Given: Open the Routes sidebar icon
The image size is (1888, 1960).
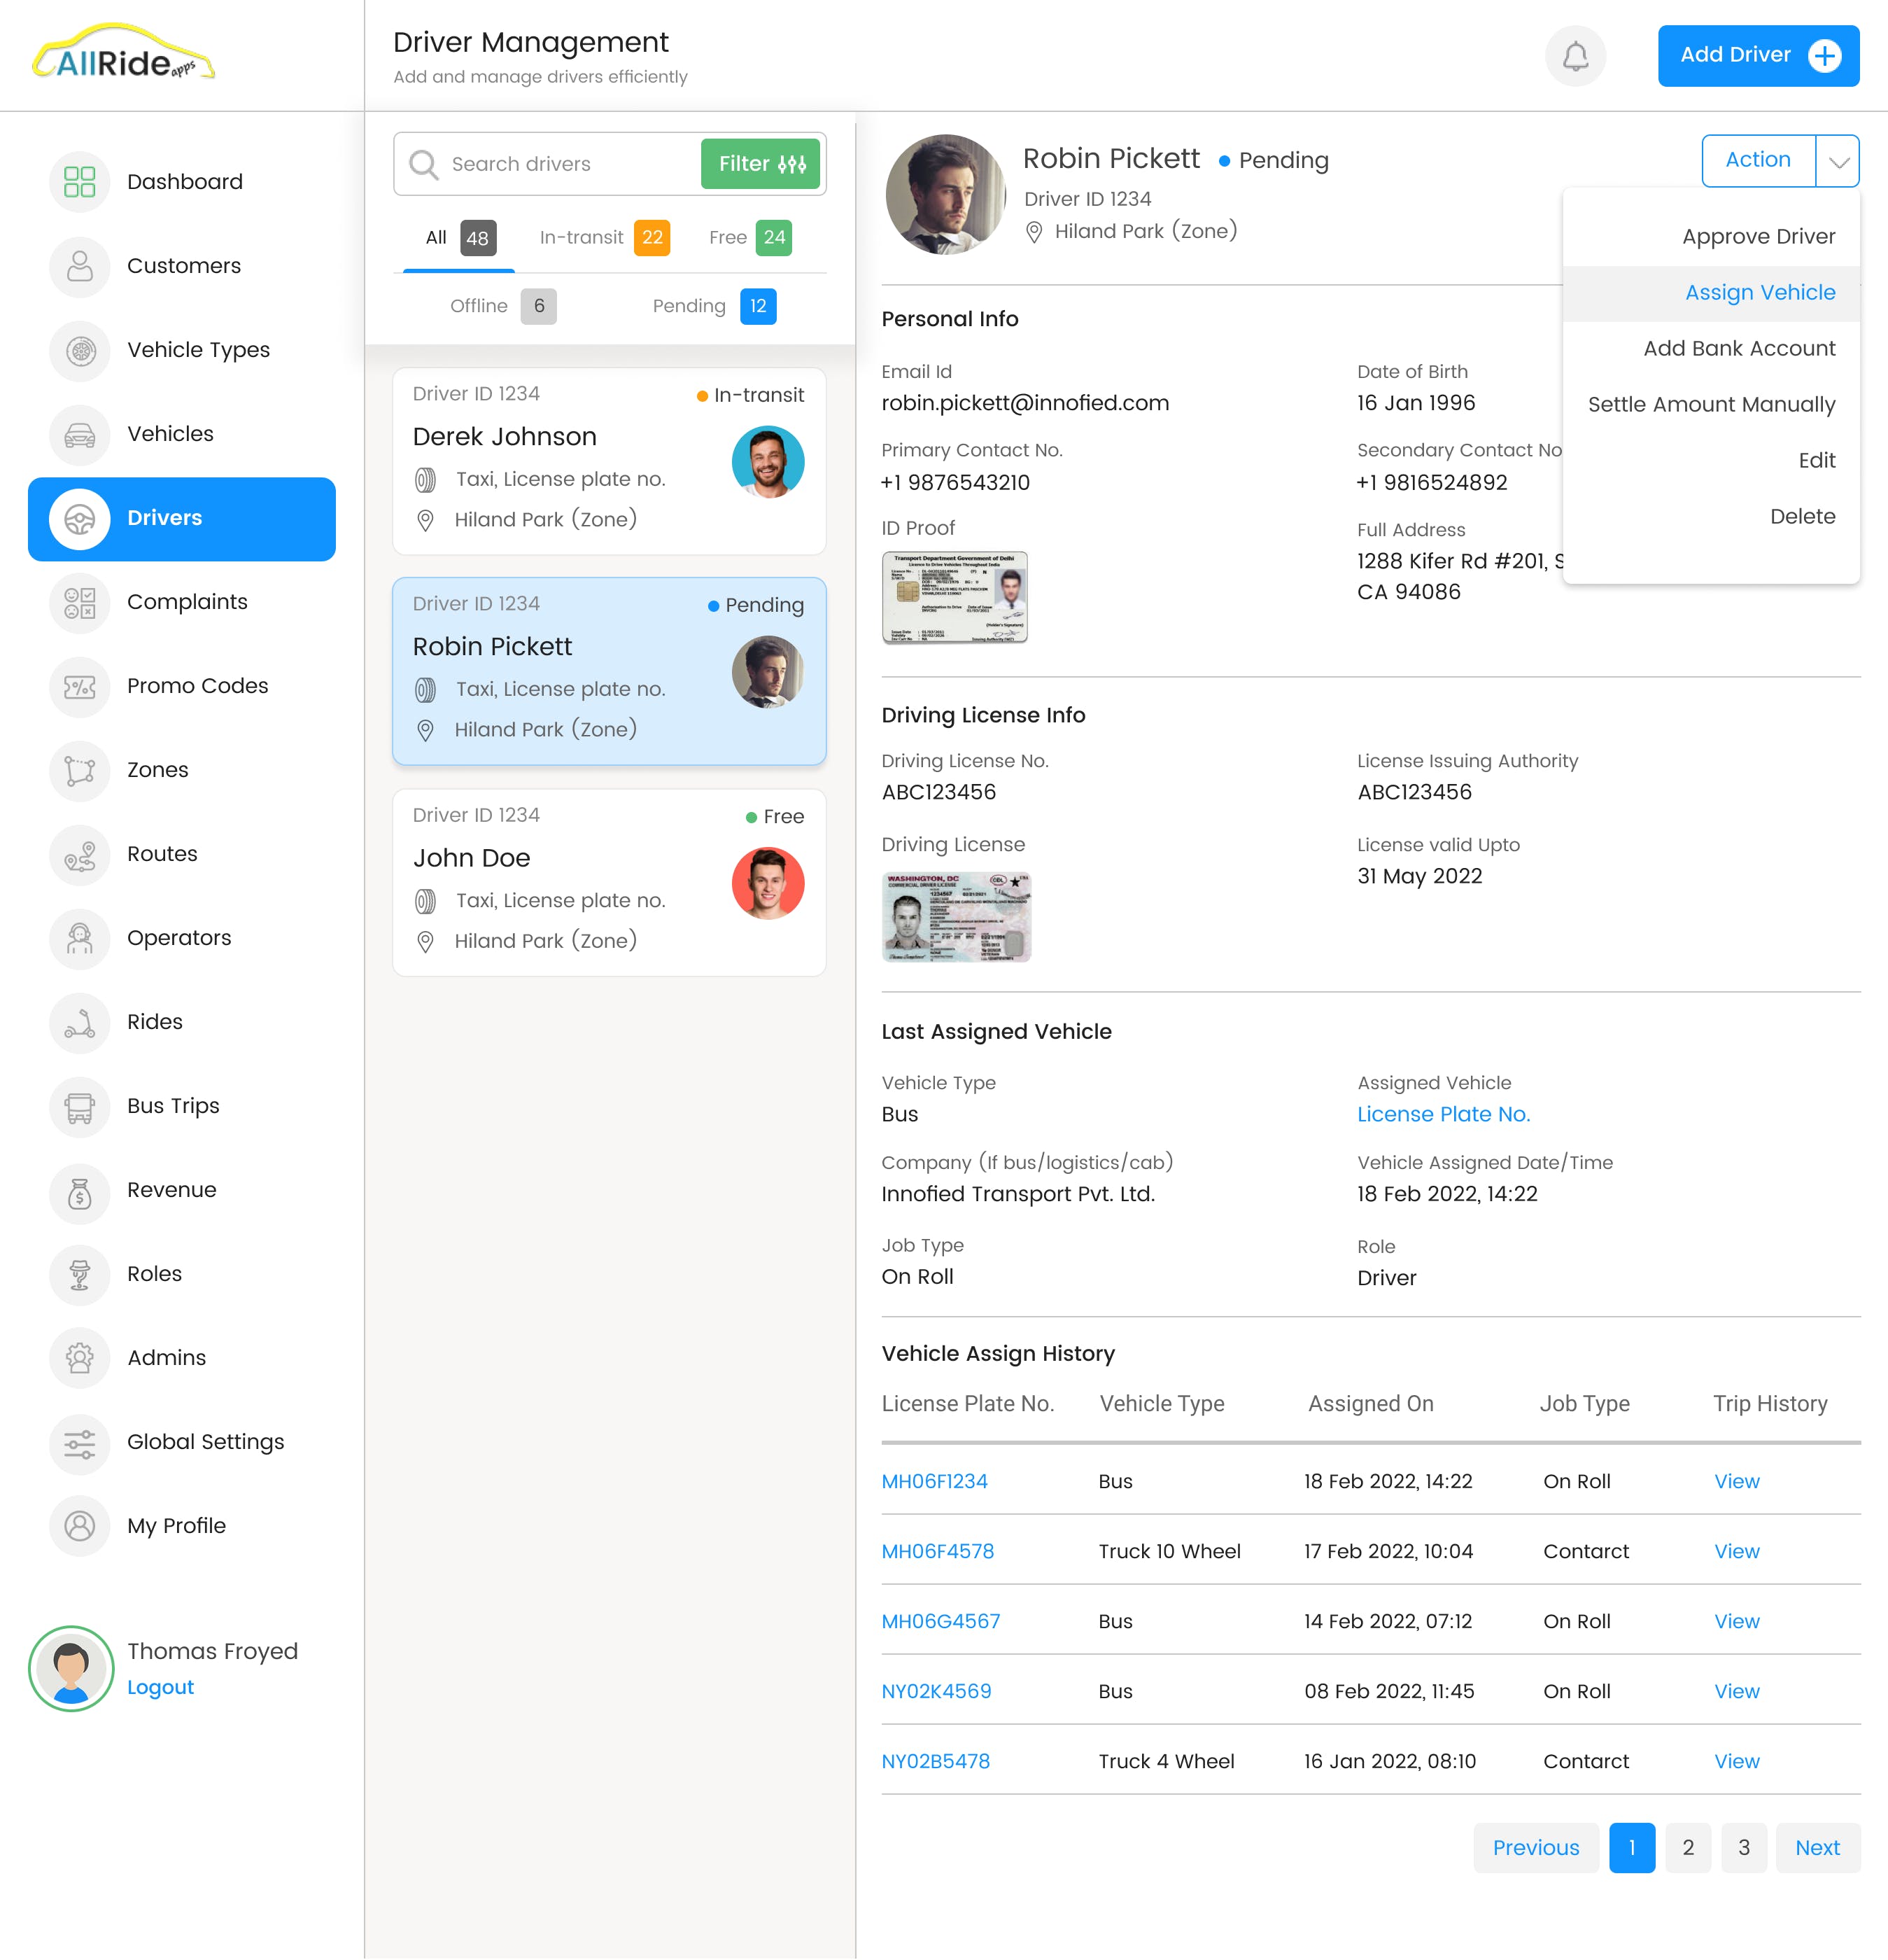Looking at the screenshot, I should pyautogui.click(x=80, y=854).
